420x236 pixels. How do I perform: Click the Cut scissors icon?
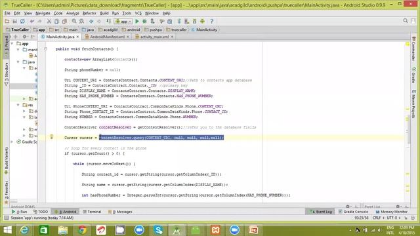49,21
